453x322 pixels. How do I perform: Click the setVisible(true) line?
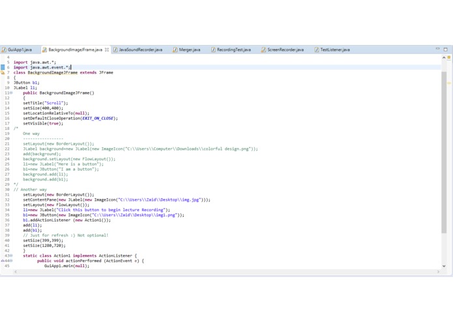(x=43, y=123)
